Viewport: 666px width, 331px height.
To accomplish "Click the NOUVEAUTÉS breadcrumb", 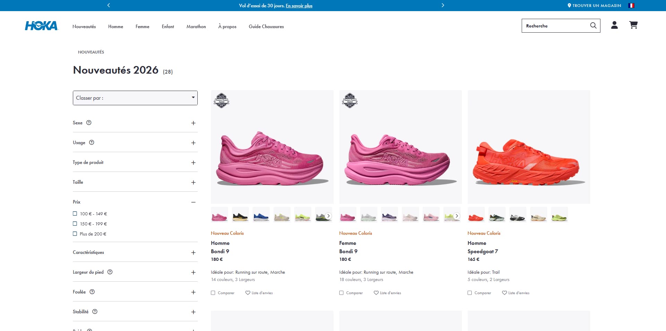I will coord(91,52).
